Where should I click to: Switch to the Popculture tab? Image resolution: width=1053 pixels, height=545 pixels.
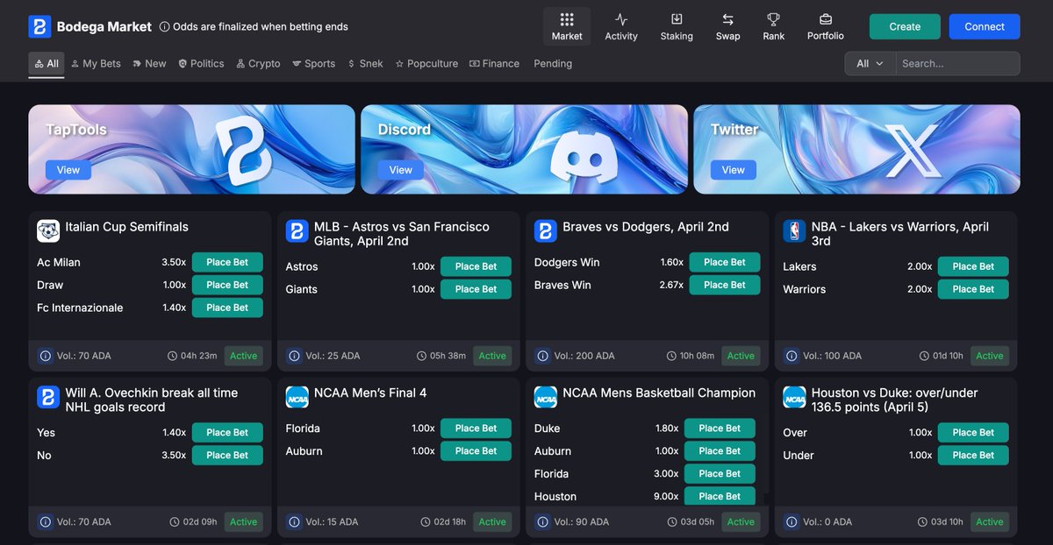426,64
